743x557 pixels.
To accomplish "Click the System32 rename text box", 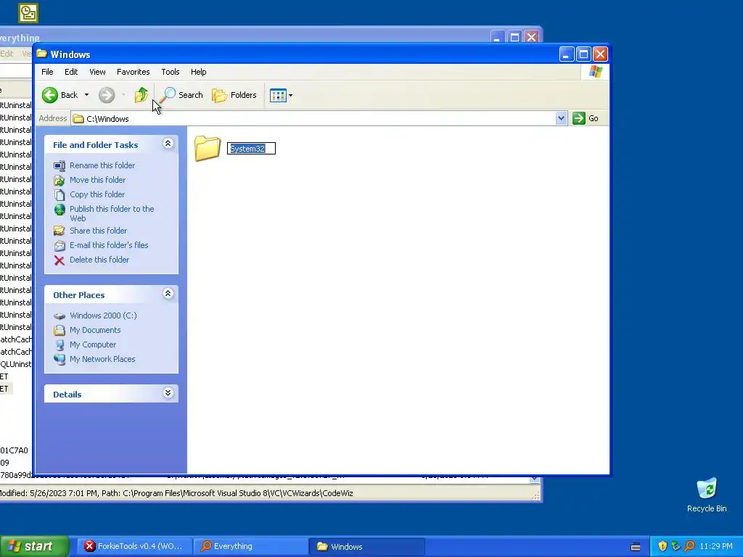I will pyautogui.click(x=251, y=149).
